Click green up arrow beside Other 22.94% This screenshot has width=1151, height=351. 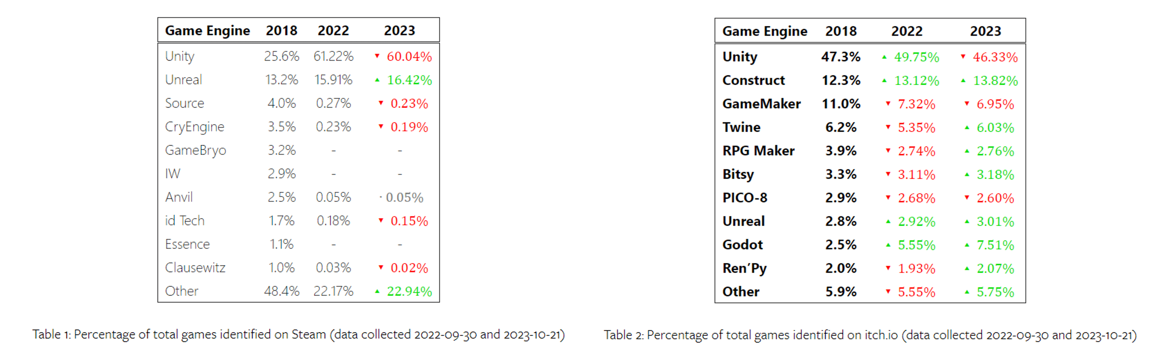[377, 291]
